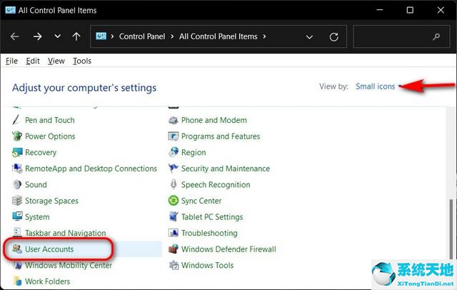The image size is (457, 290).
Task: Expand chevron after All Control Panel Items
Action: [x=264, y=36]
